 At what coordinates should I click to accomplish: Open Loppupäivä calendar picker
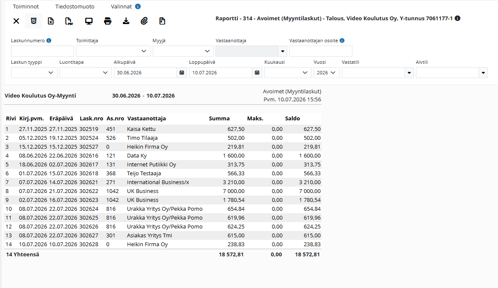(257, 73)
